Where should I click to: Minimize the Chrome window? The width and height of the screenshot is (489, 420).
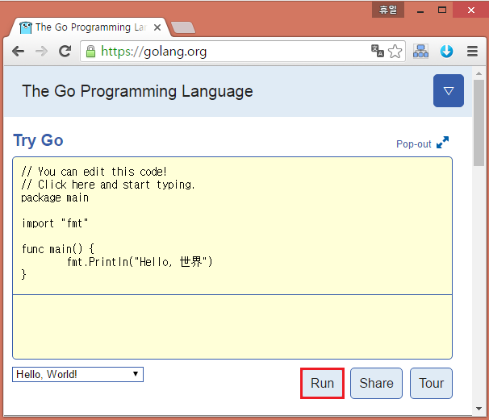(x=420, y=10)
